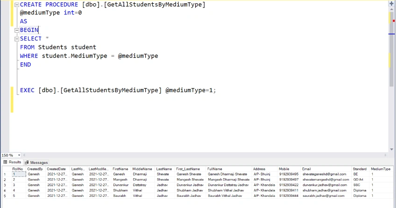This screenshot has width=397, height=208.
Task: Click the Mobile cell 9192939444
Action: click(289, 196)
